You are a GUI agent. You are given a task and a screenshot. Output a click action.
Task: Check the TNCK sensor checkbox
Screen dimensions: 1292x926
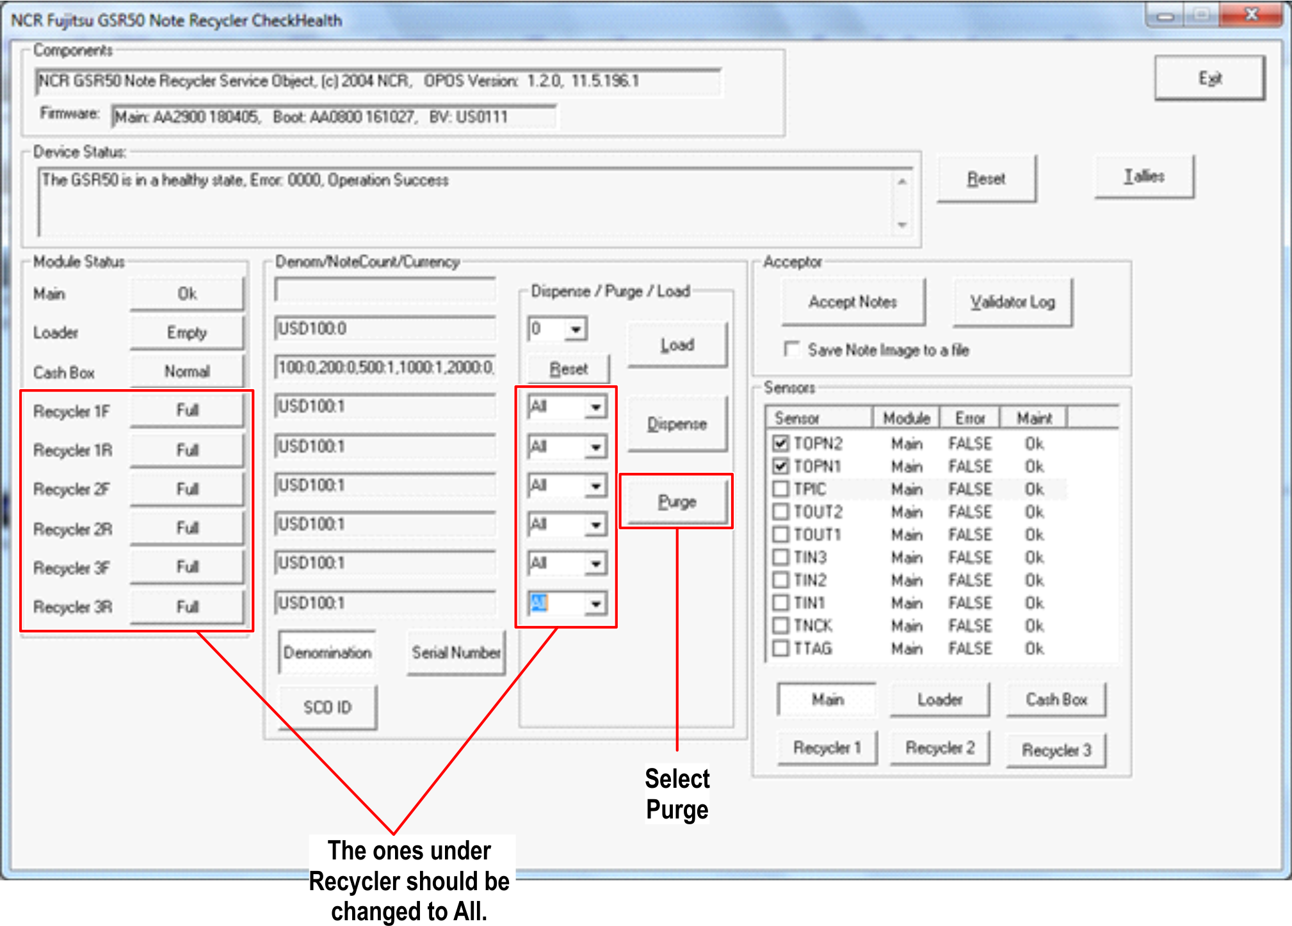[x=780, y=625]
